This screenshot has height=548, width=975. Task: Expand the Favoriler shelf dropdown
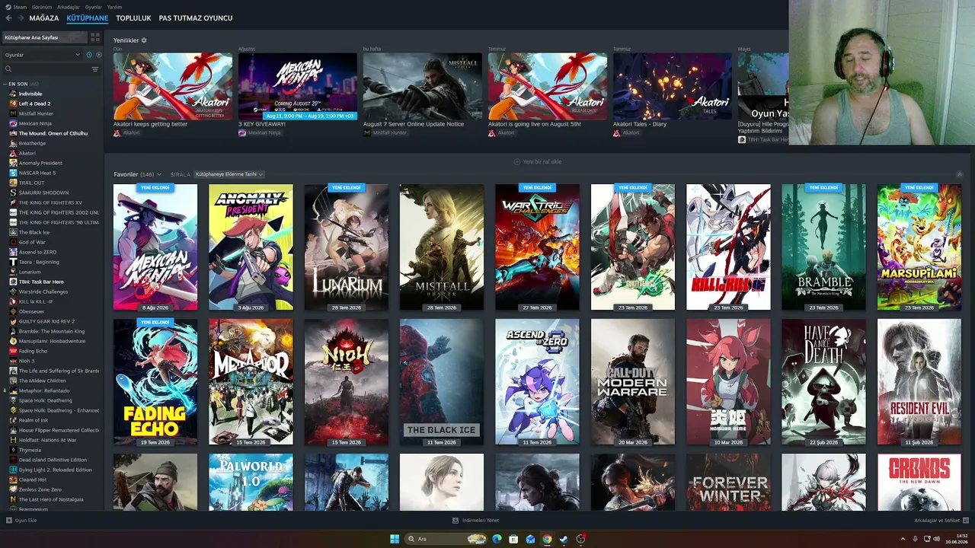(159, 174)
